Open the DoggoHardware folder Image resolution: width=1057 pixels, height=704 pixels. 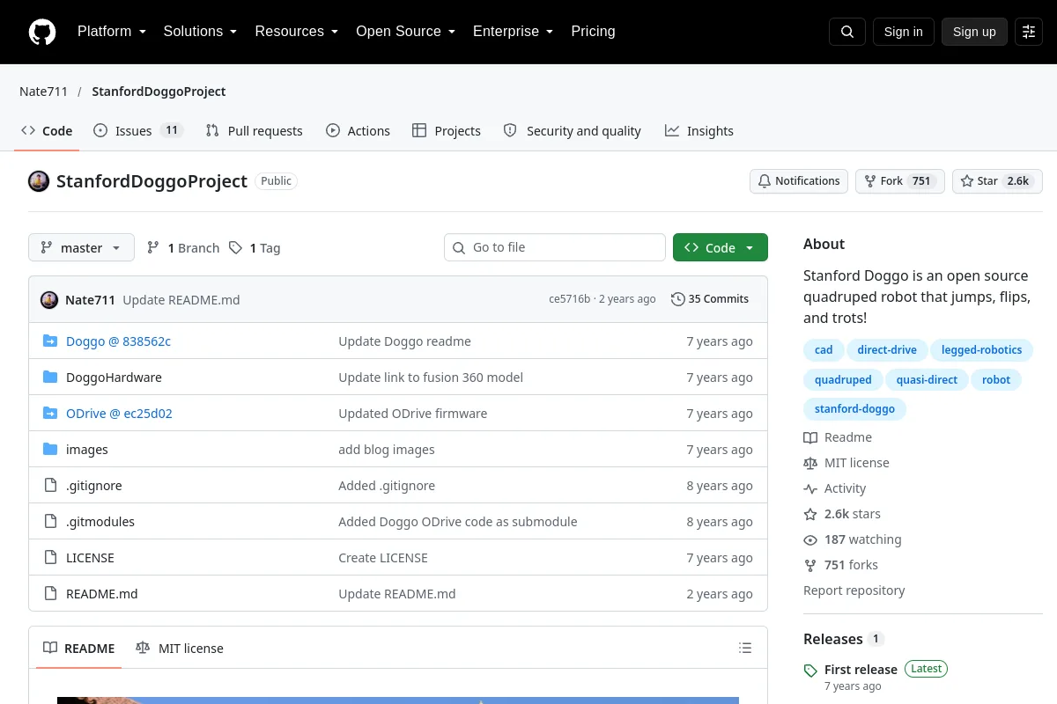coord(114,378)
